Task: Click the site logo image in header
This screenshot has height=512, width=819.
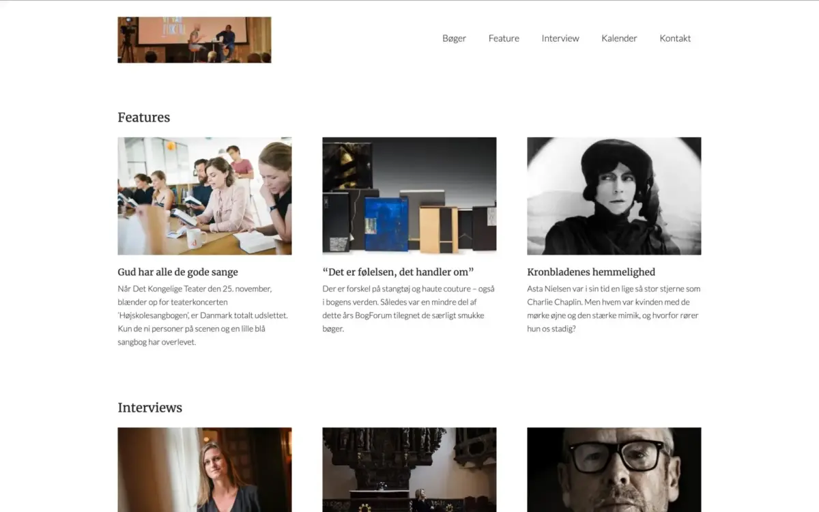Action: [195, 40]
